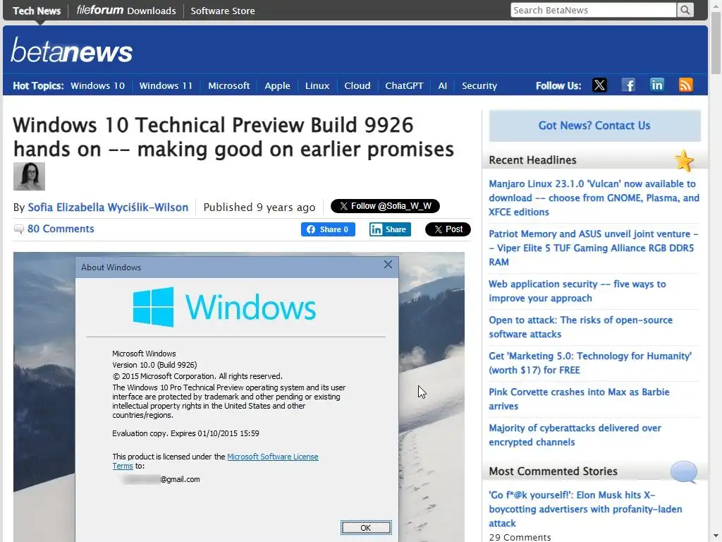Go to the Windows 11 hot topic
The width and height of the screenshot is (722, 542).
[x=166, y=85]
